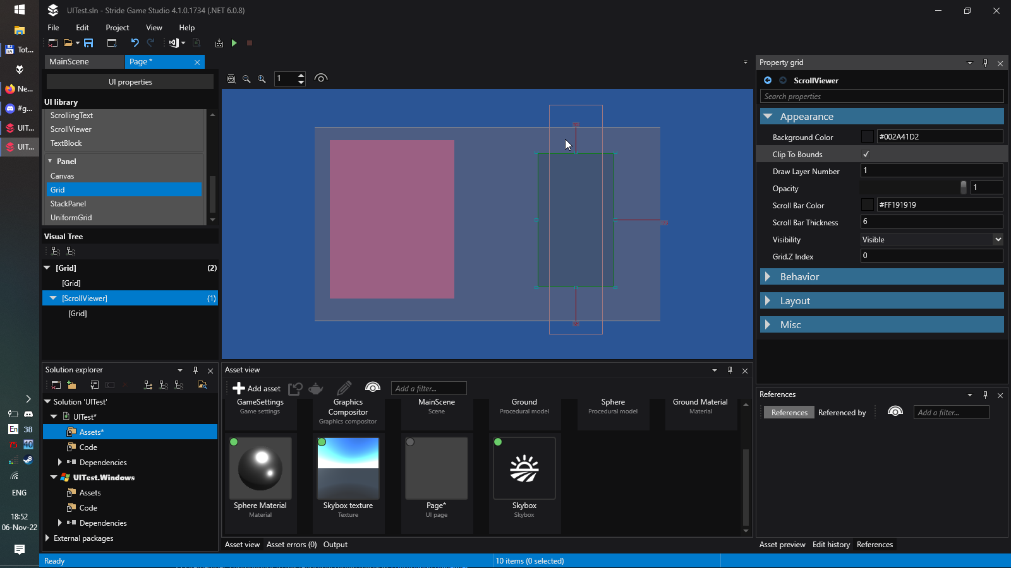Undo the last action
This screenshot has height=568, width=1011.
click(135, 43)
